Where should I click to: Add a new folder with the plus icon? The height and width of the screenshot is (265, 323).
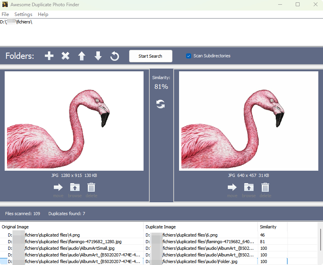pos(49,56)
